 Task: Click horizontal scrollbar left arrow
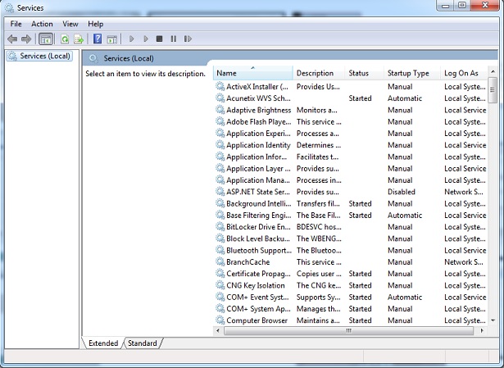coord(218,330)
